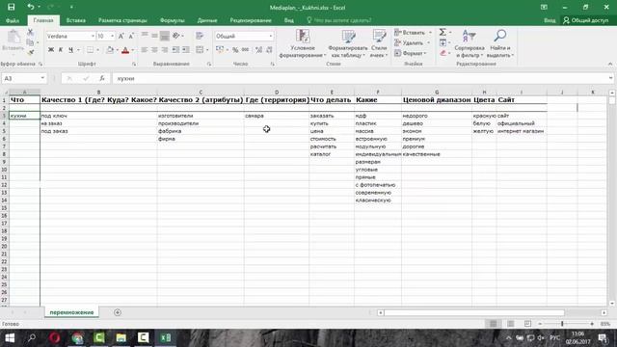Select the перемножение sheet tab

71,312
